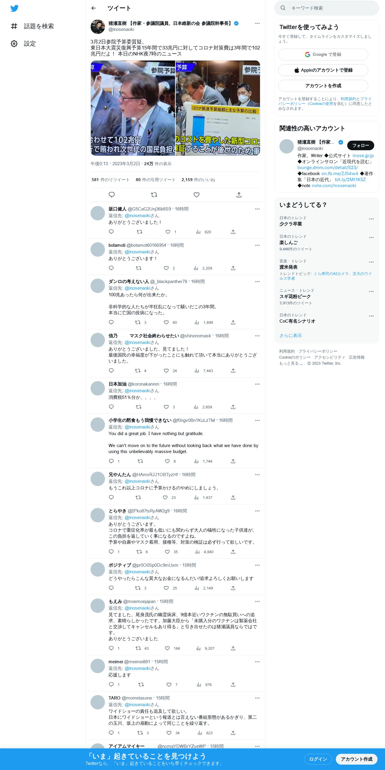Like 坂口健人's reply
Image resolution: width=385 pixels, height=770 pixels.
coord(168,232)
